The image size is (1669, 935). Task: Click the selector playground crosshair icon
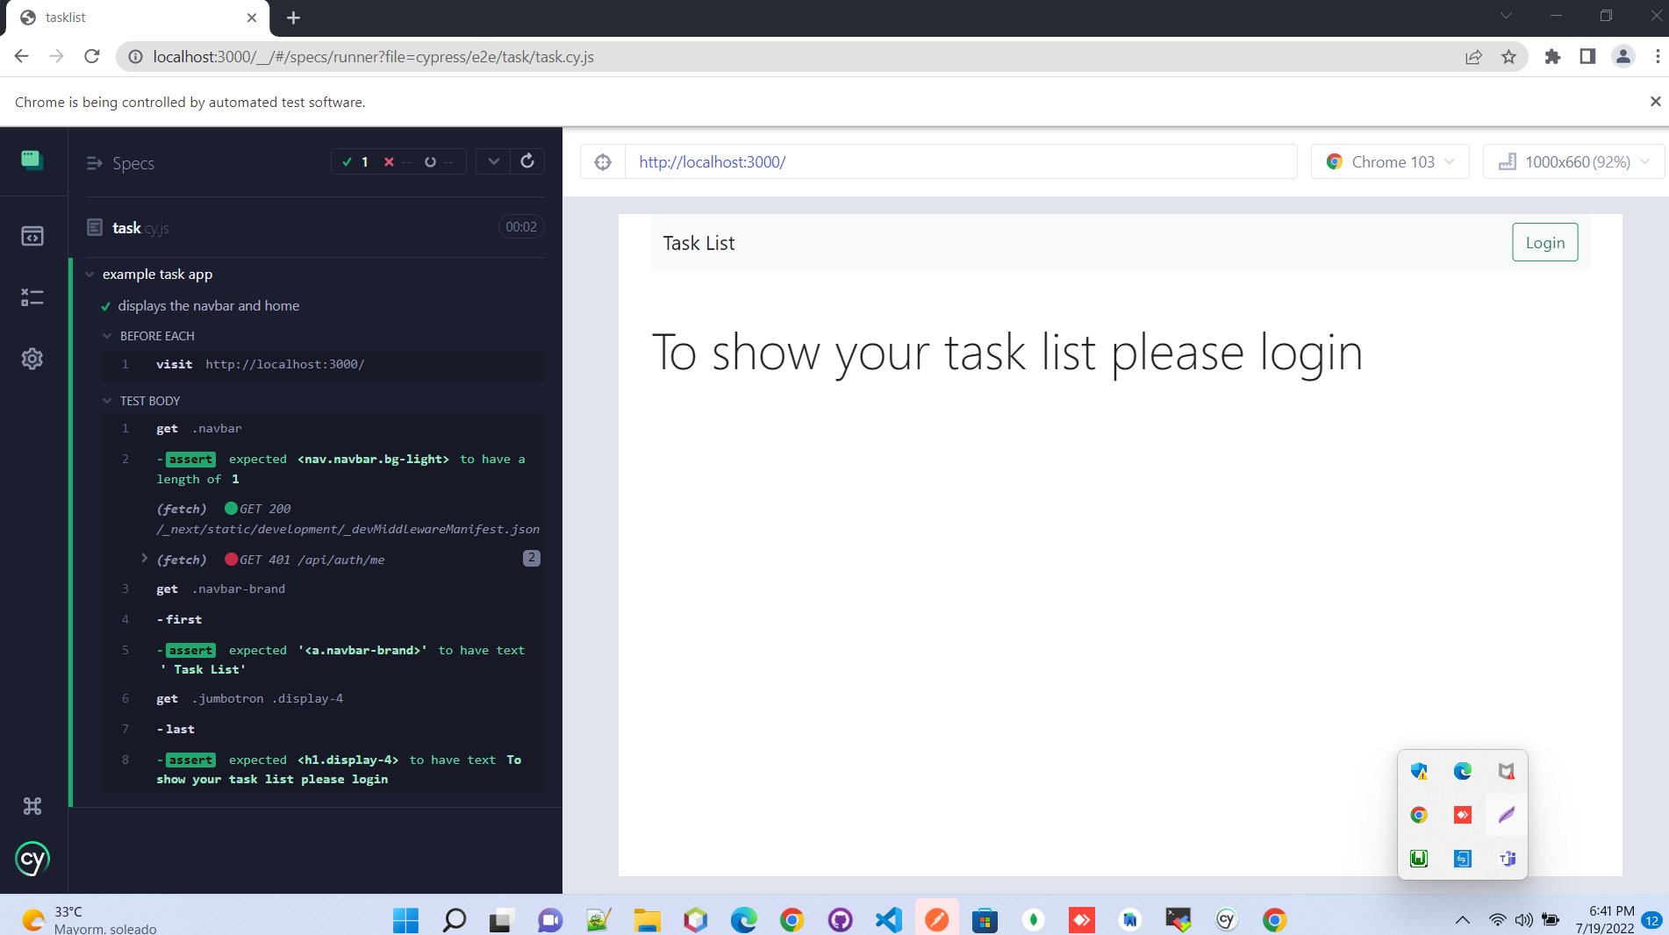603,162
